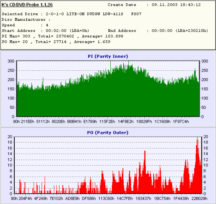The width and height of the screenshot is (216, 204).
Task: Click the PO chart x-axis label 7E102h
Action: [56, 198]
